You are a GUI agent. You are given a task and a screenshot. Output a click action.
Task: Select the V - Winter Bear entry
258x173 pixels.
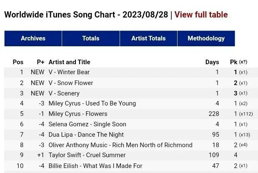[x=69, y=72]
